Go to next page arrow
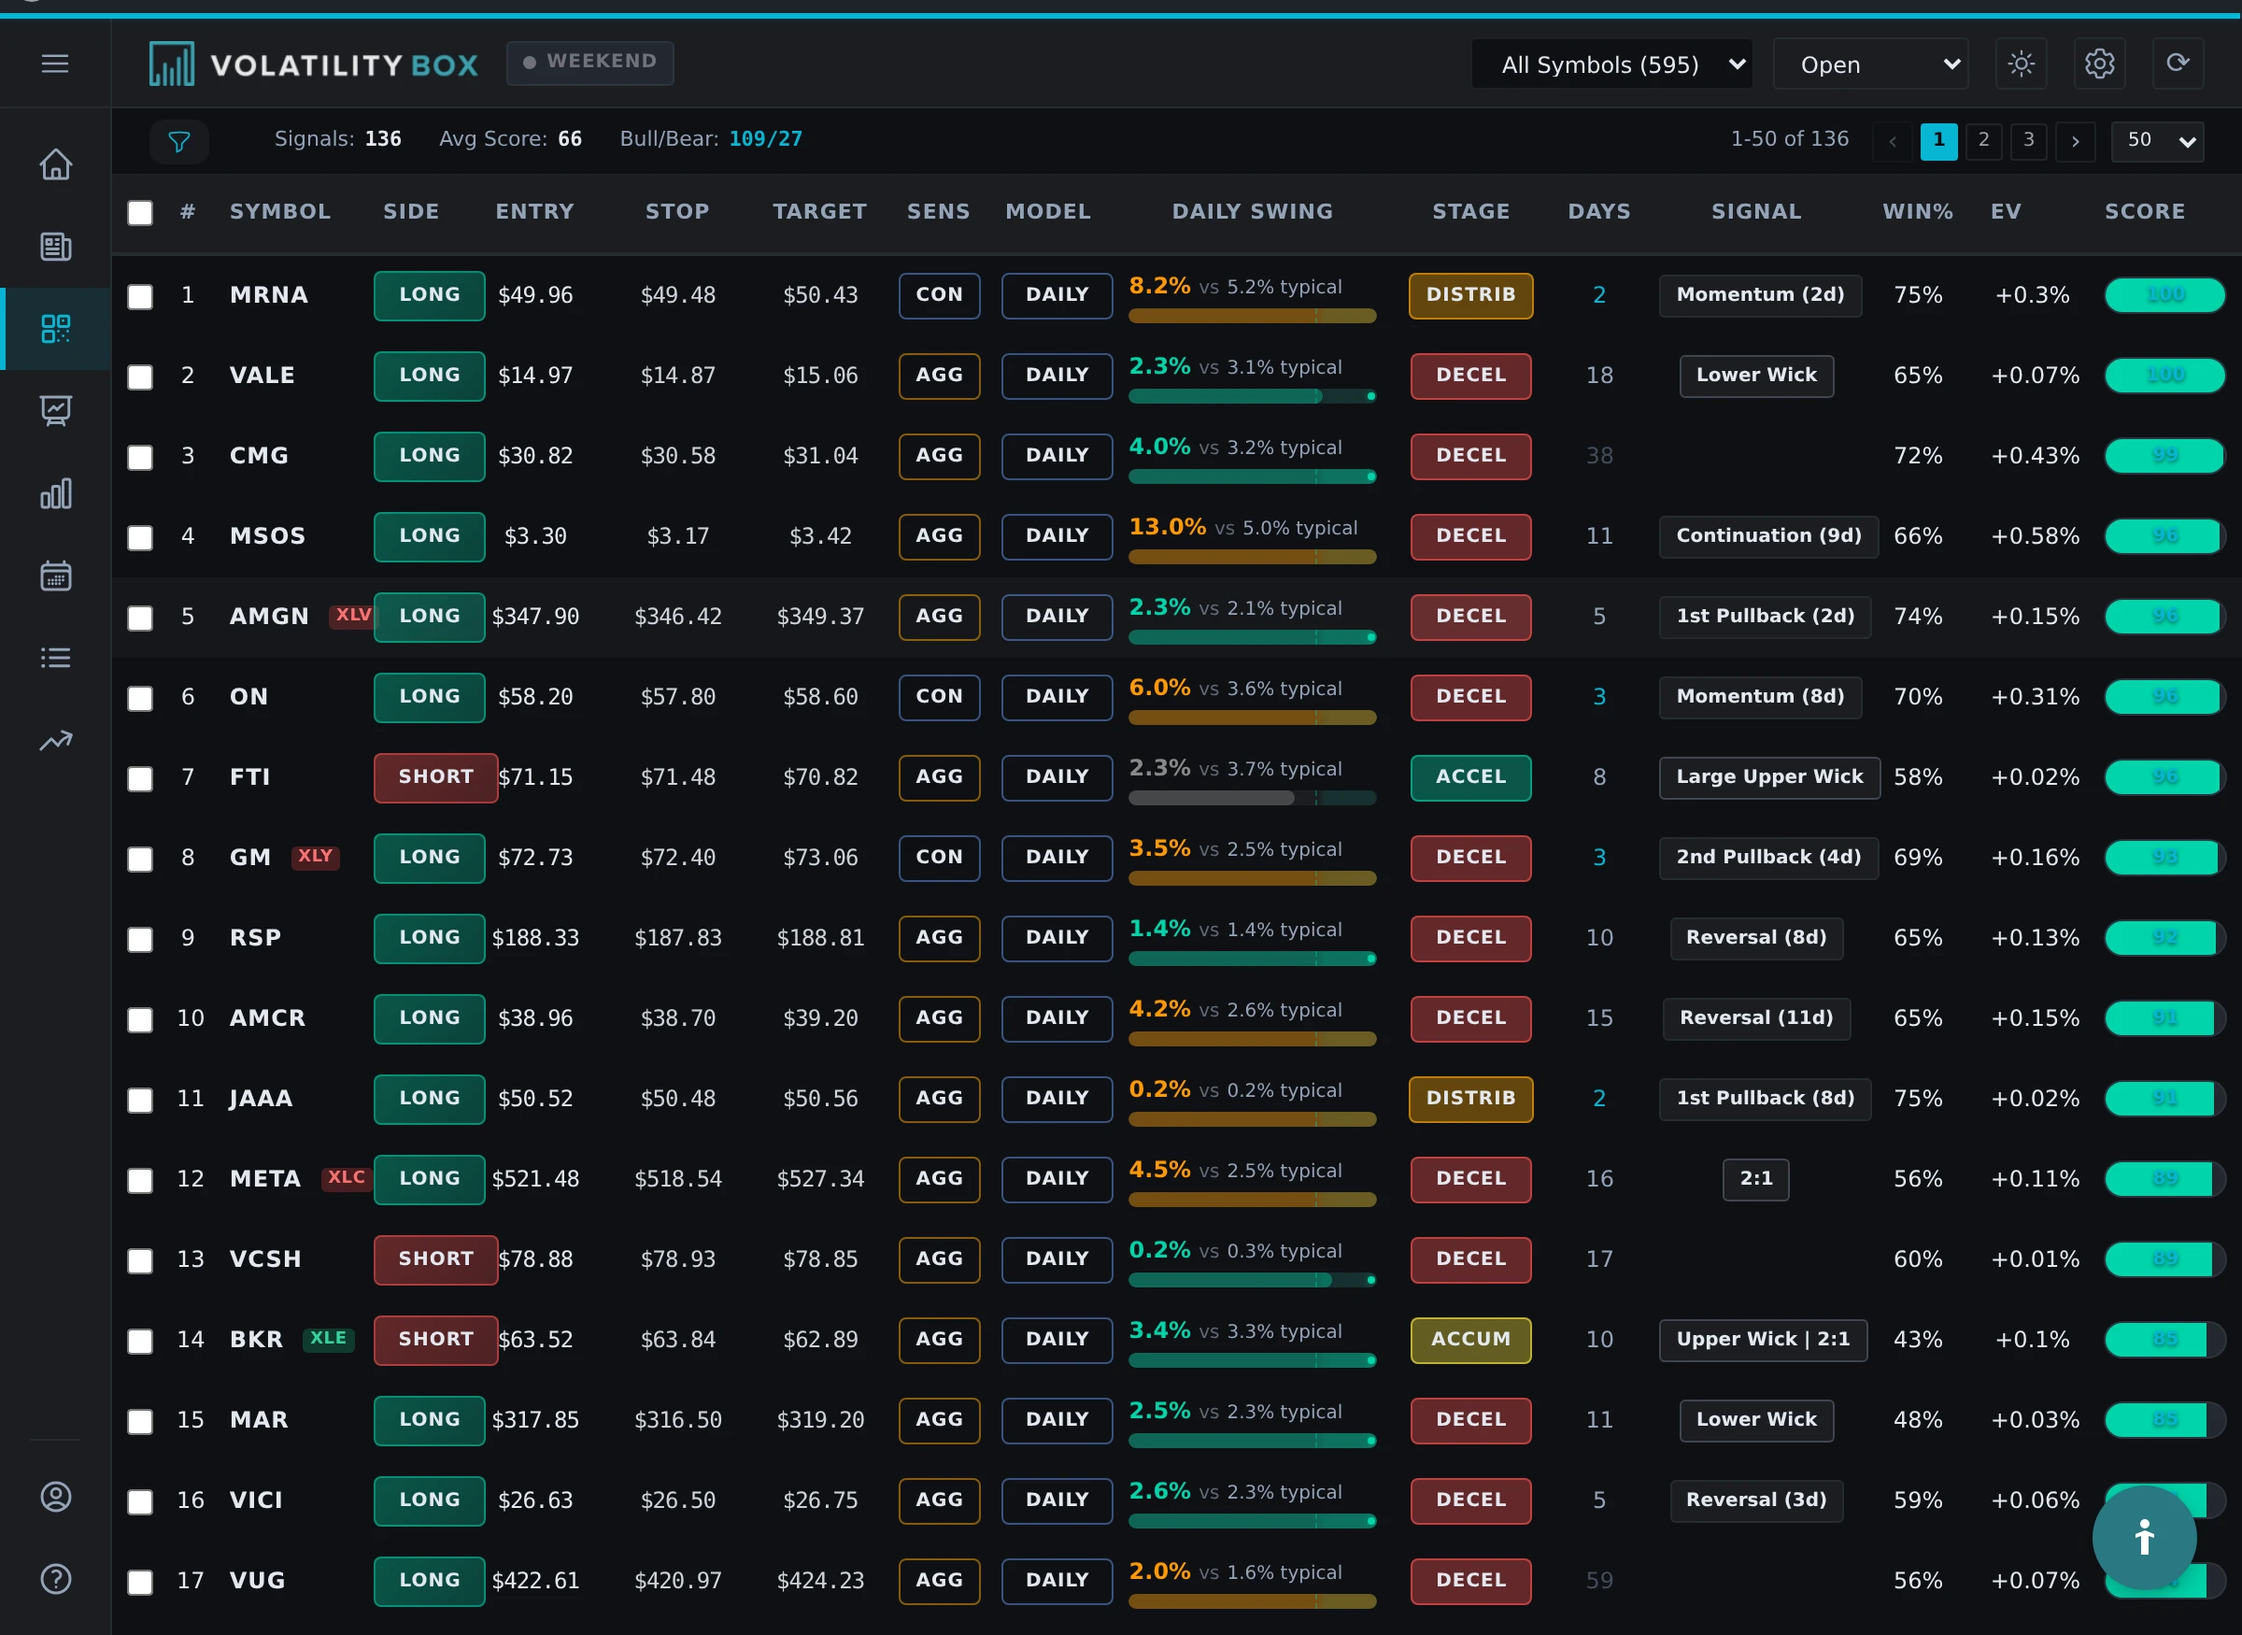Viewport: 2242px width, 1635px height. tap(2075, 141)
